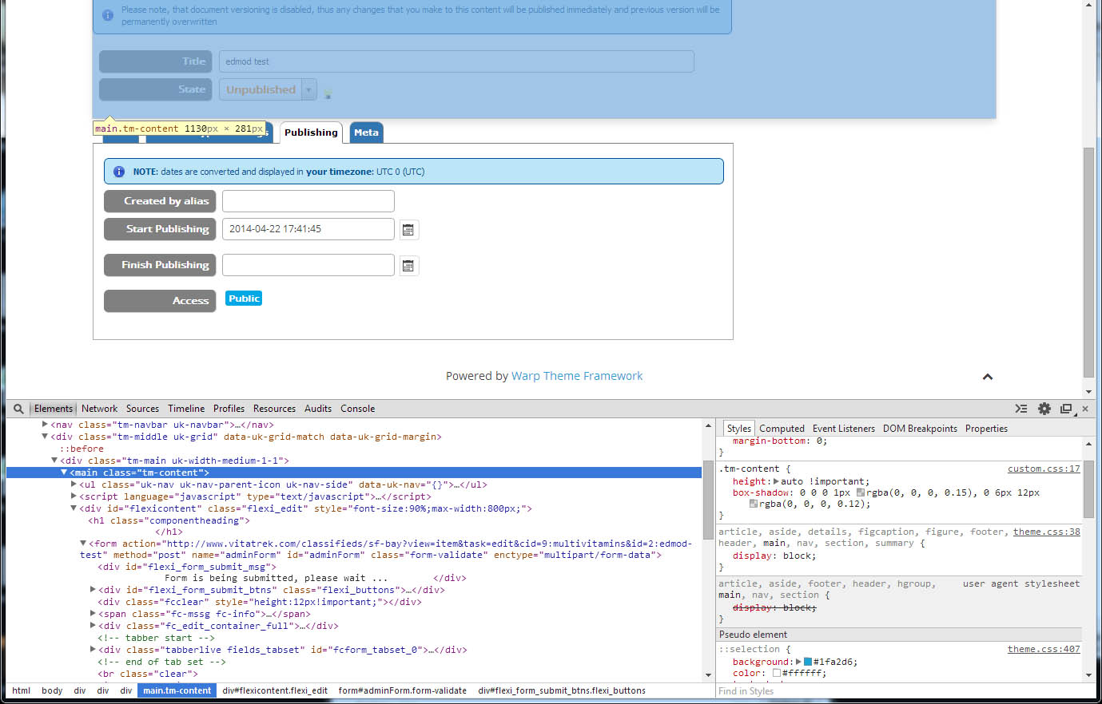Open DevTools settings gear

1044,409
